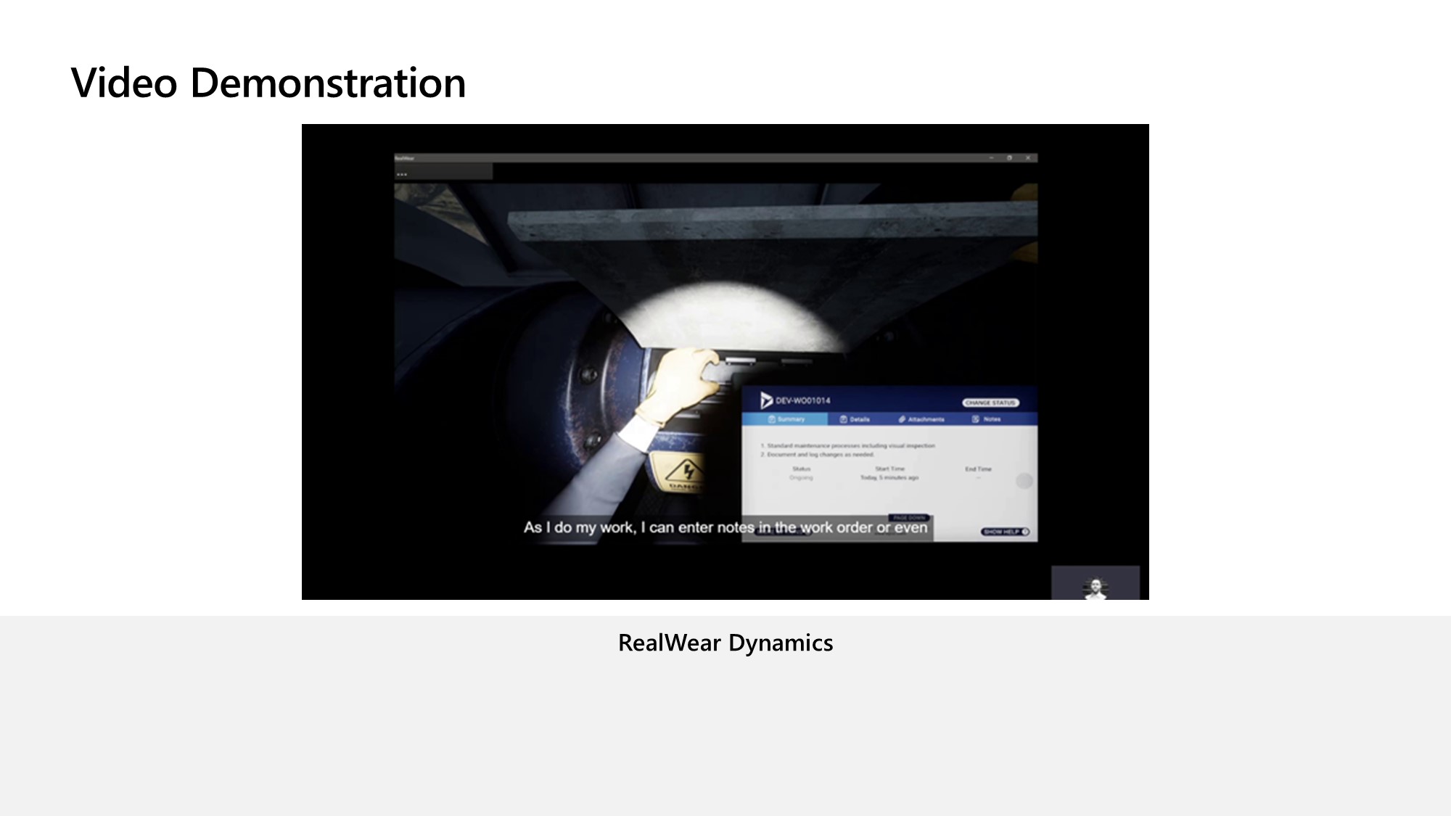
Task: Go to the Notes tab
Action: tap(987, 419)
